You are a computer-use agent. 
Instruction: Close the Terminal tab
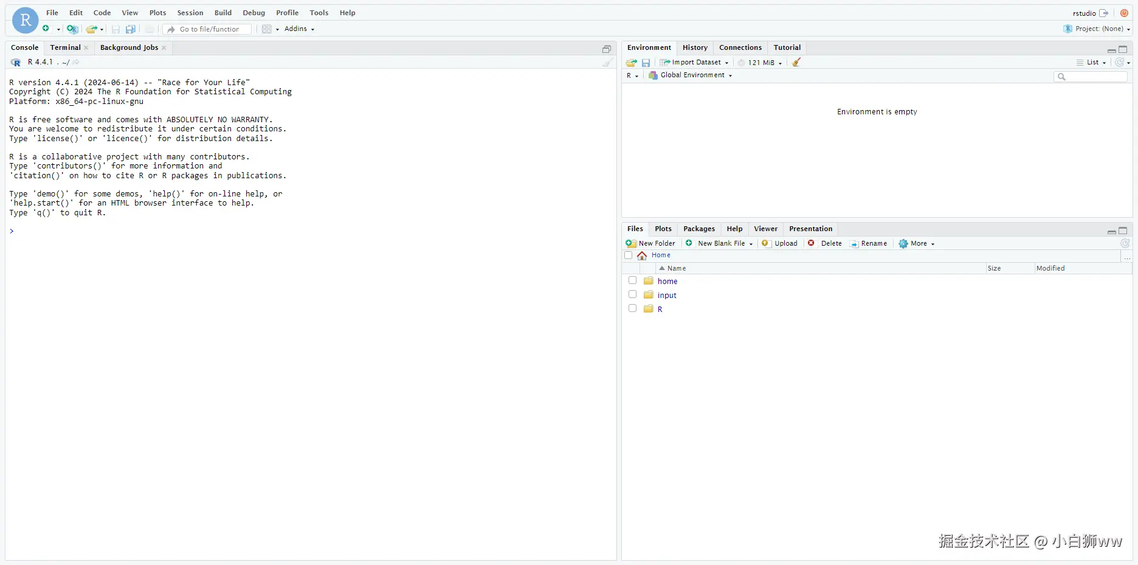point(86,47)
